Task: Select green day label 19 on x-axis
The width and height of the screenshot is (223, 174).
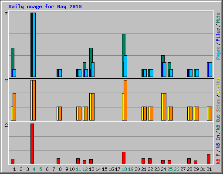Action: coord(131,169)
